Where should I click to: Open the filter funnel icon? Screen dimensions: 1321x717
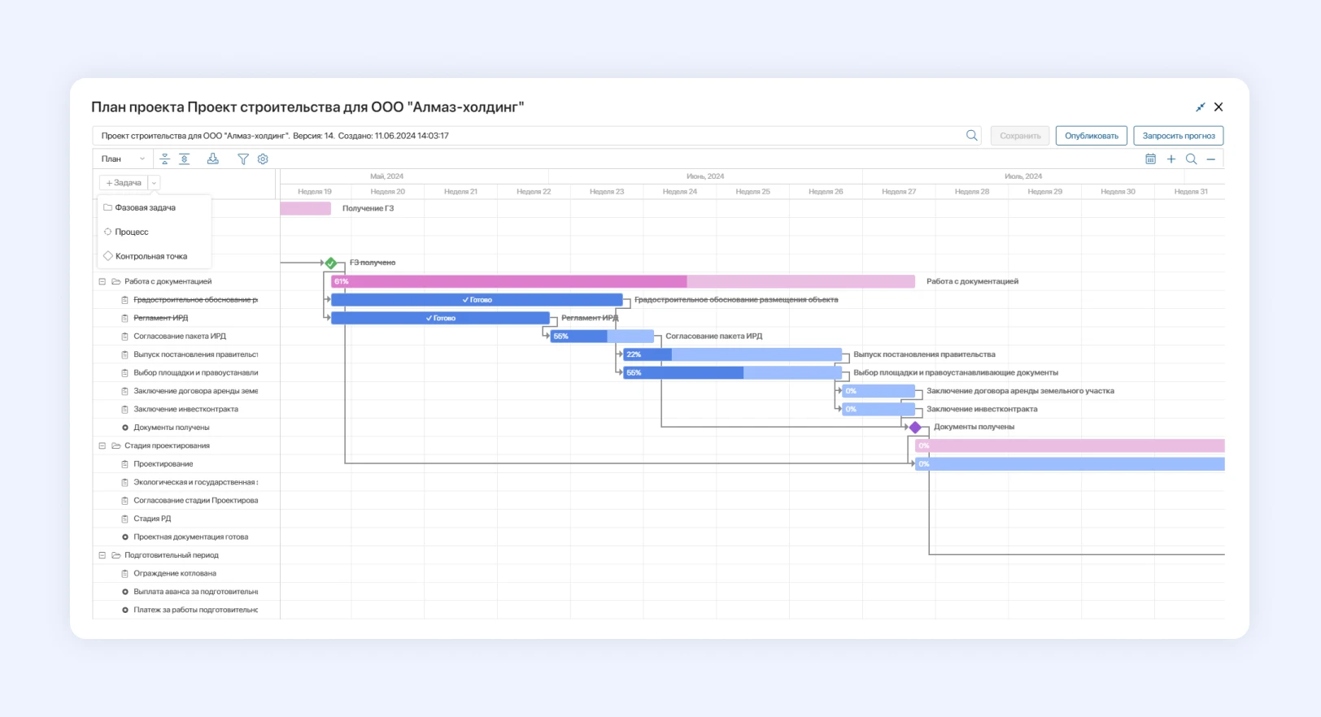[x=242, y=159]
